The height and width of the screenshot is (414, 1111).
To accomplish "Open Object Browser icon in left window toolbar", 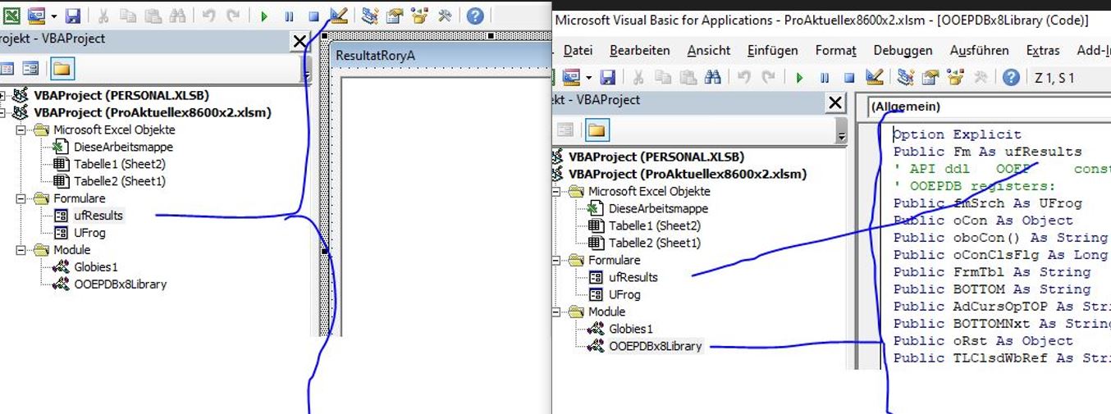I will pos(421,16).
